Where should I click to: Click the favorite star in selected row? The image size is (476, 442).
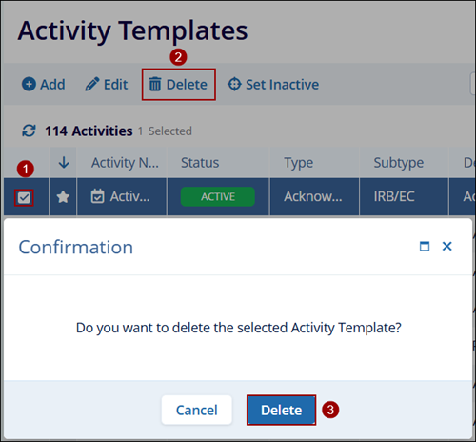[63, 197]
